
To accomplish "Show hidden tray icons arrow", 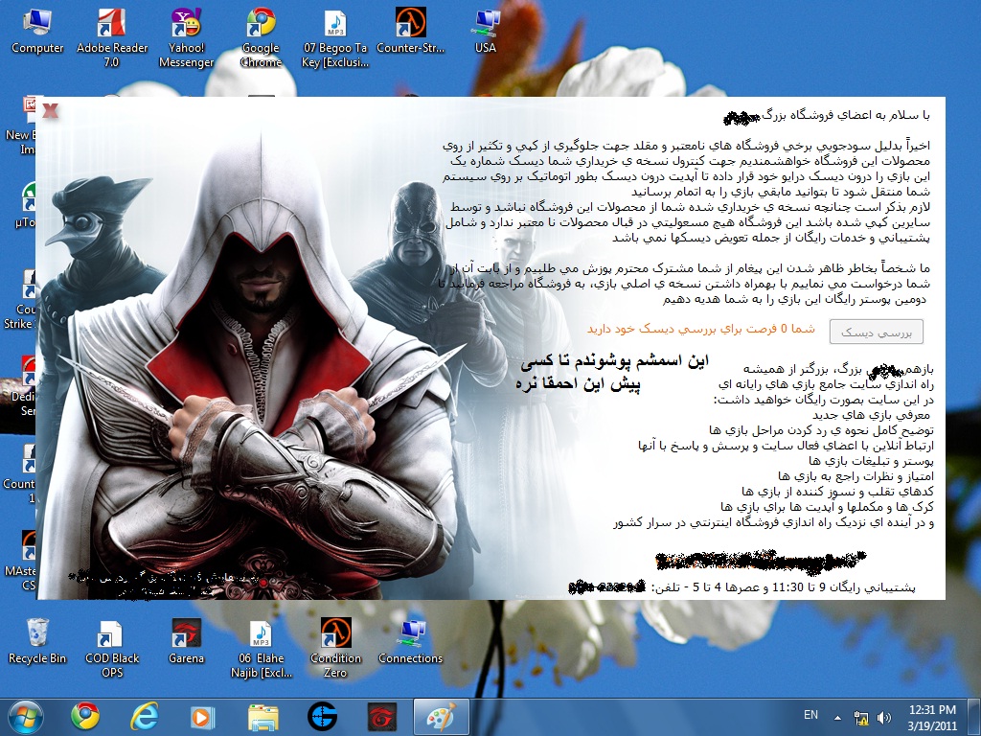I will [x=837, y=717].
